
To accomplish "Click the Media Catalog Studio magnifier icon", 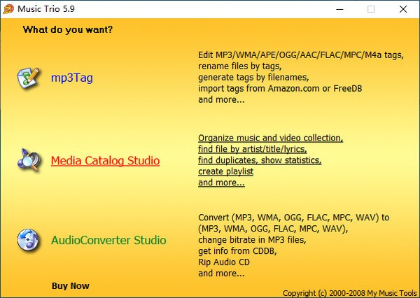I will click(29, 160).
